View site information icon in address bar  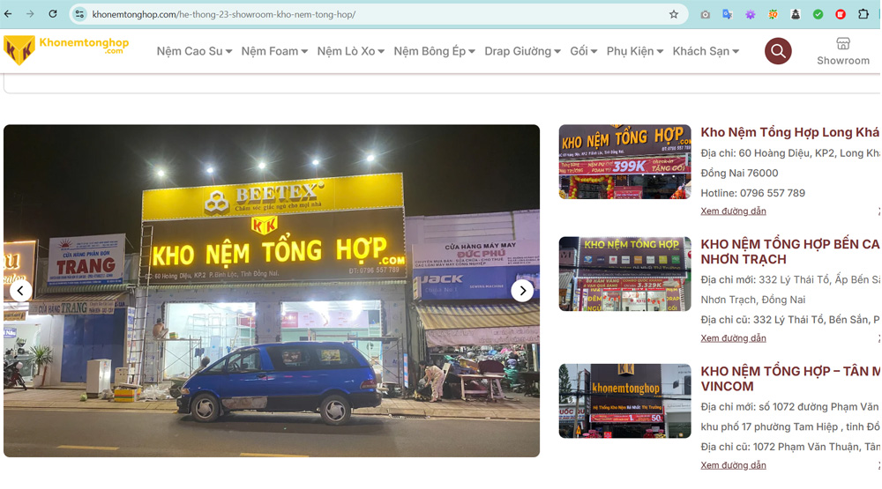pos(79,14)
